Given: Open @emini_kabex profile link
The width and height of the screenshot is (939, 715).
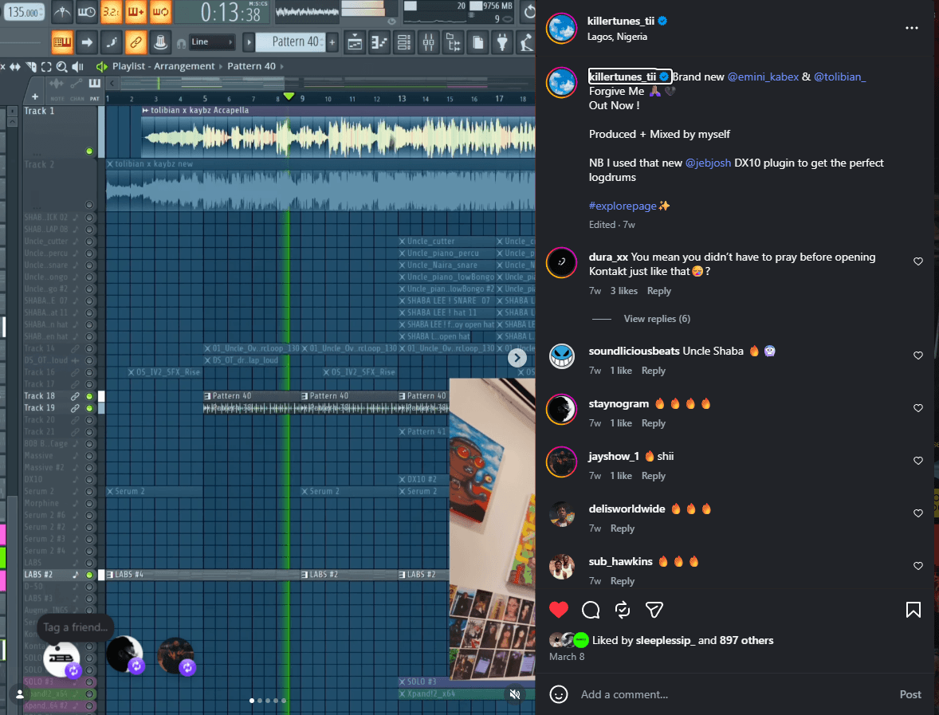Looking at the screenshot, I should pyautogui.click(x=762, y=77).
